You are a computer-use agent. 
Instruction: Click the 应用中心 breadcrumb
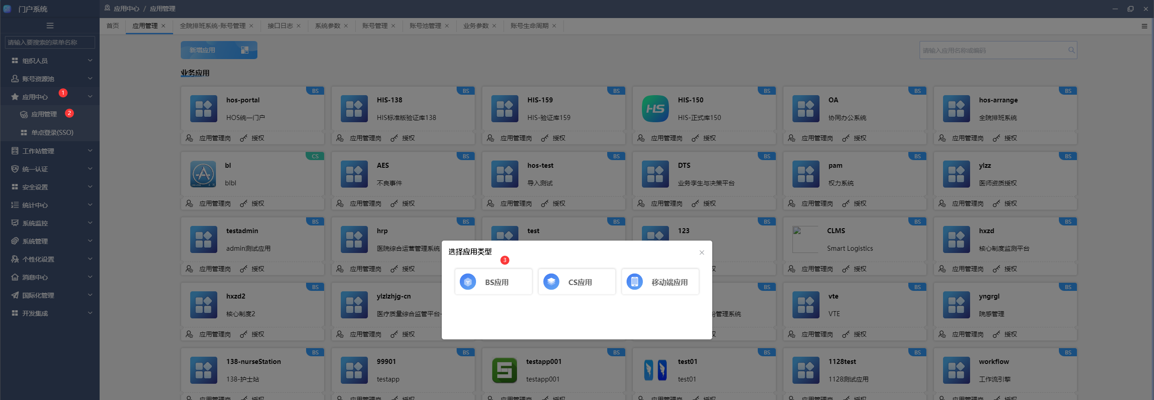coord(126,9)
